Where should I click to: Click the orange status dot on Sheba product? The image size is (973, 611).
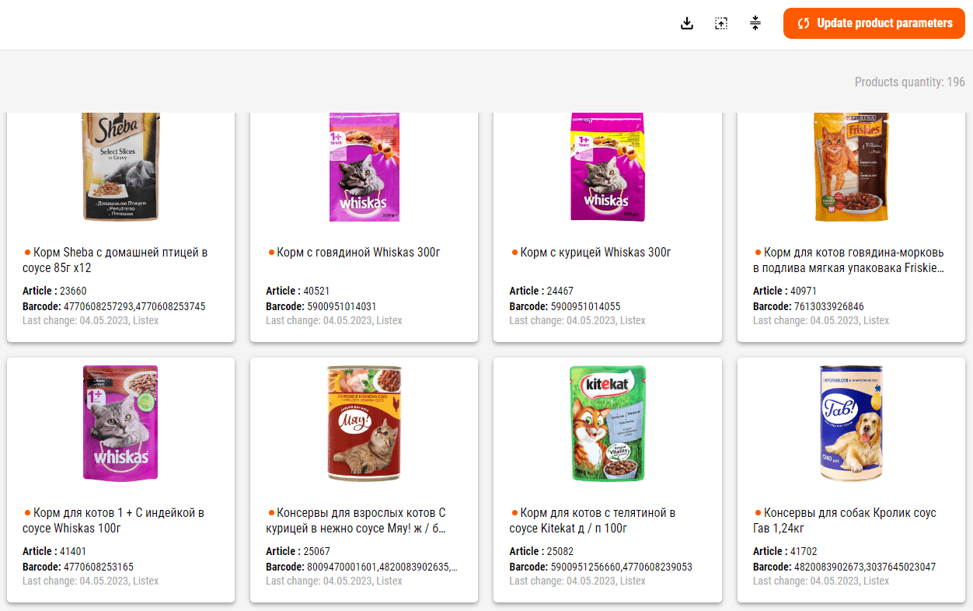[x=27, y=253]
